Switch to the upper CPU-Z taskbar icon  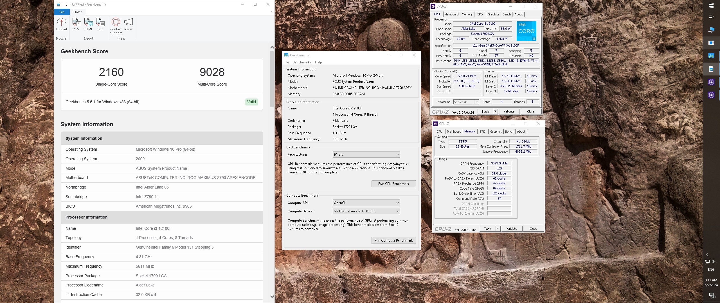tap(711, 82)
